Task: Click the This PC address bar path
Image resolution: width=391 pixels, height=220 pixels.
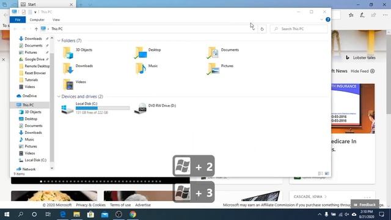Action: (x=57, y=29)
